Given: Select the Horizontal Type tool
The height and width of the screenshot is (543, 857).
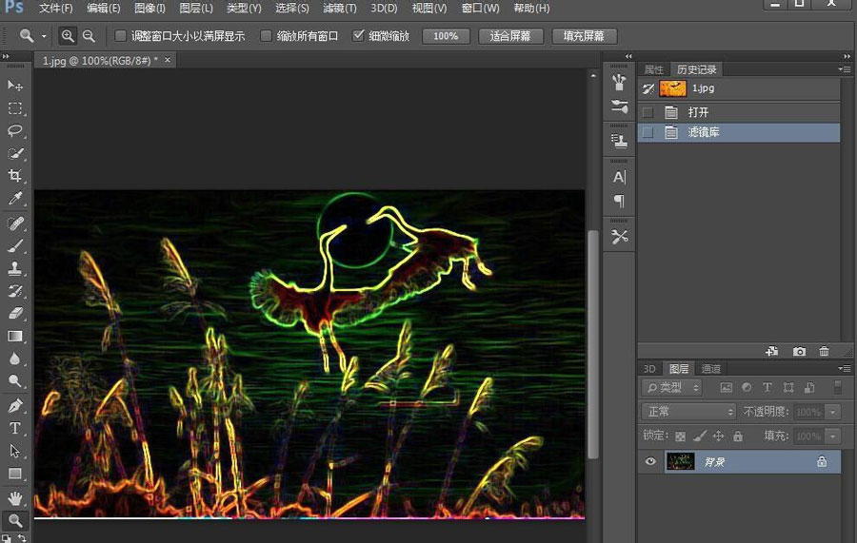Looking at the screenshot, I should pyautogui.click(x=15, y=429).
